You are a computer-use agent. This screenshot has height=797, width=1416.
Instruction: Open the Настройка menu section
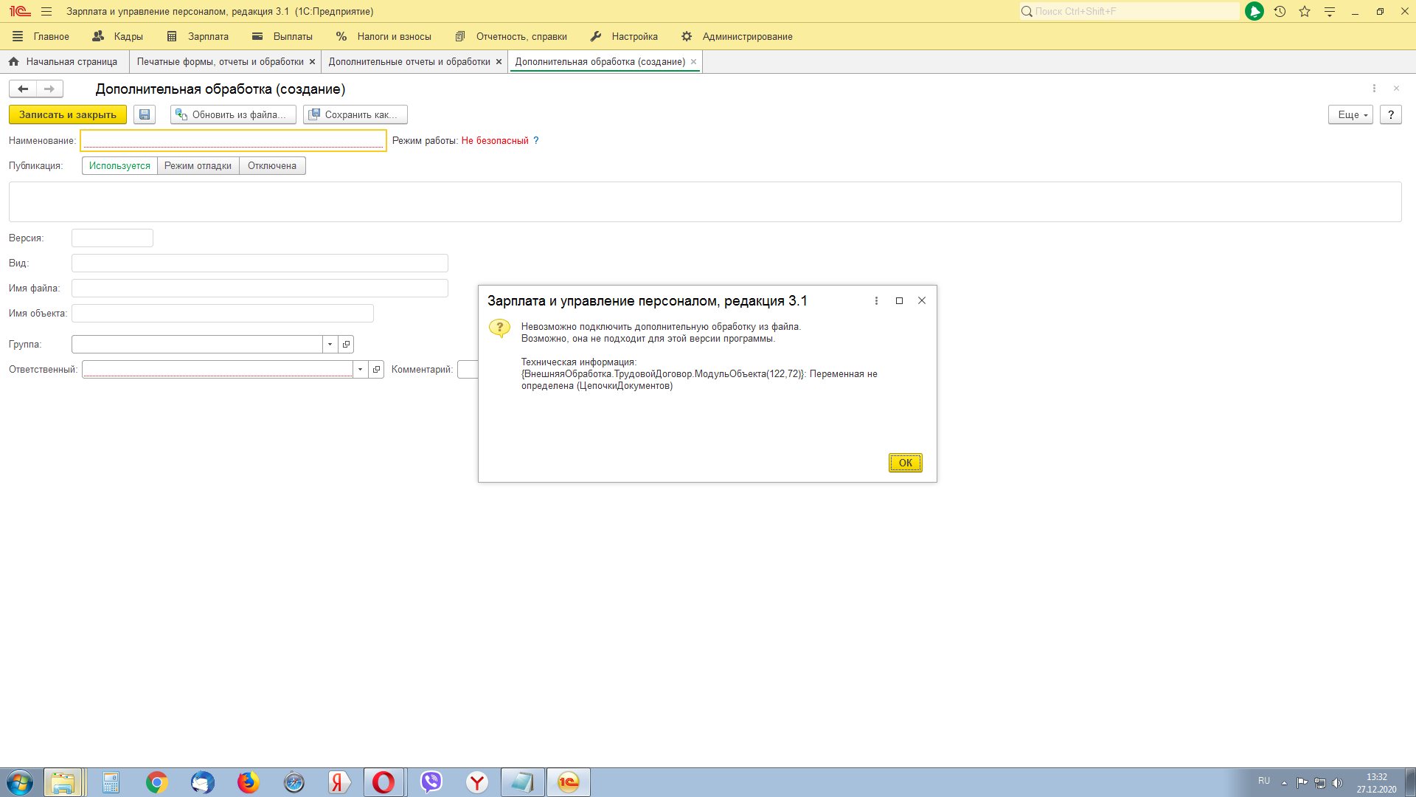coord(624,36)
